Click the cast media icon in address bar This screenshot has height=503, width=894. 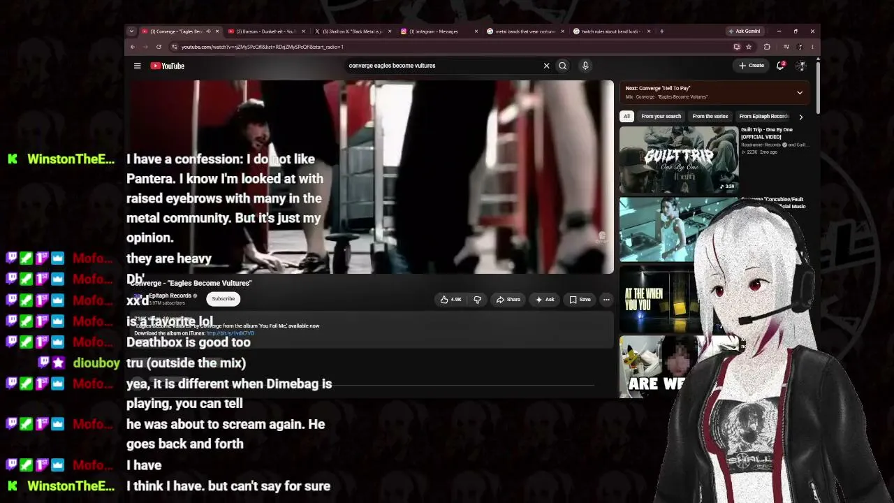click(x=737, y=47)
